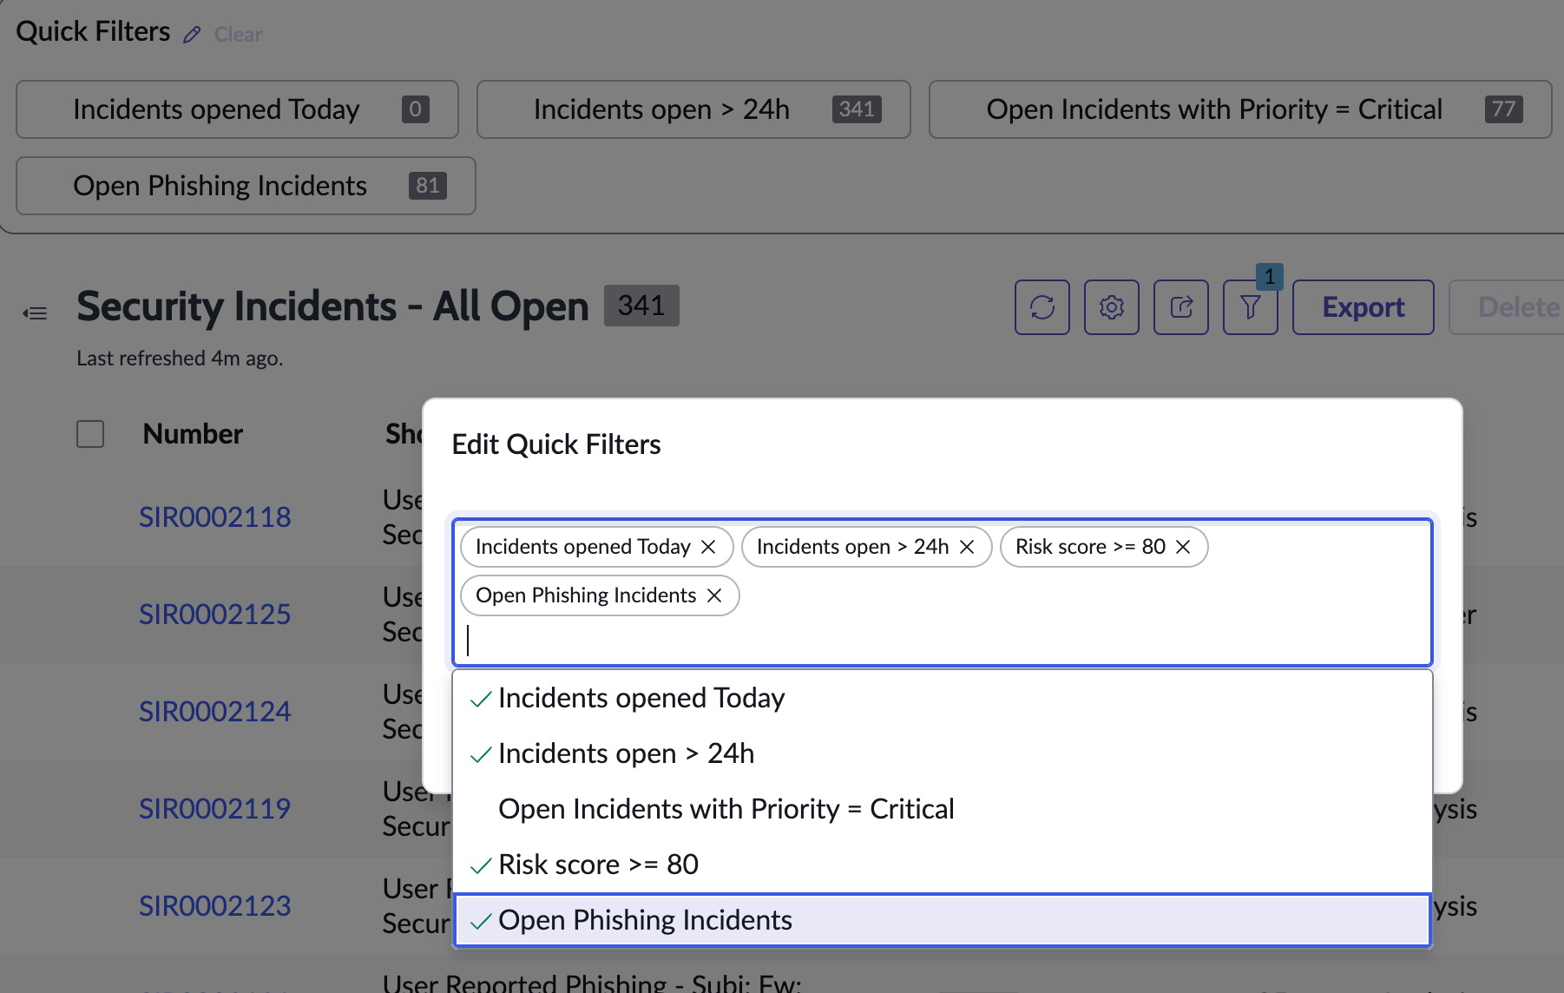Image resolution: width=1564 pixels, height=993 pixels.
Task: Select Open Incidents with Priority = Critical option
Action: tap(943, 809)
